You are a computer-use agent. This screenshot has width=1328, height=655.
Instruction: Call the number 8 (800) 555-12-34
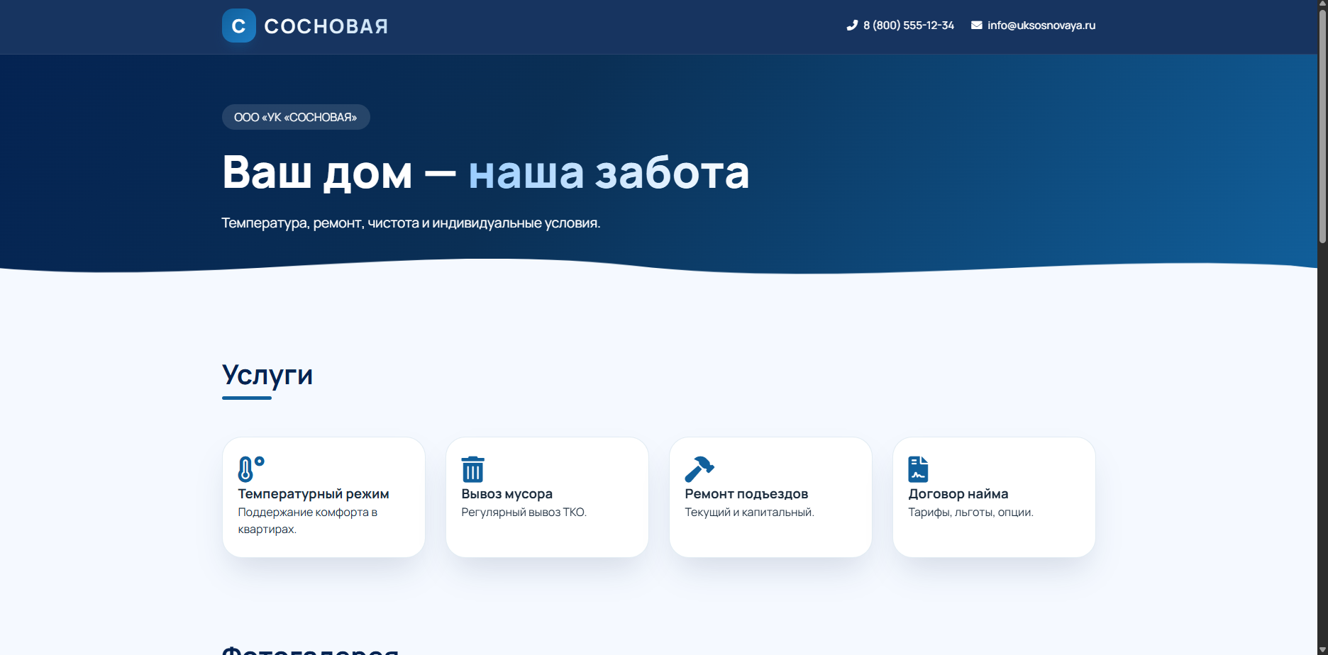(x=908, y=26)
